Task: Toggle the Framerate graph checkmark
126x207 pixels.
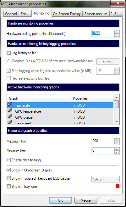Action: point(10,104)
